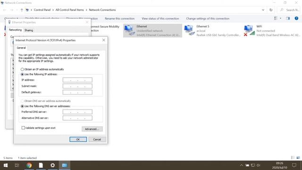Check Validate settings upon exit

(x=39, y=128)
